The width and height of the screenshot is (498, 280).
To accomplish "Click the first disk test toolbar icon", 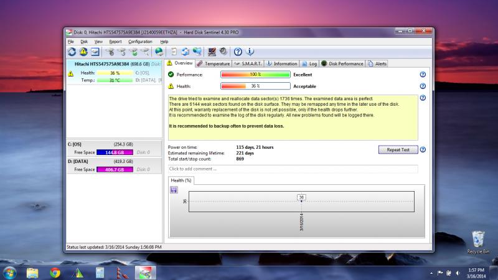I will tap(110, 52).
